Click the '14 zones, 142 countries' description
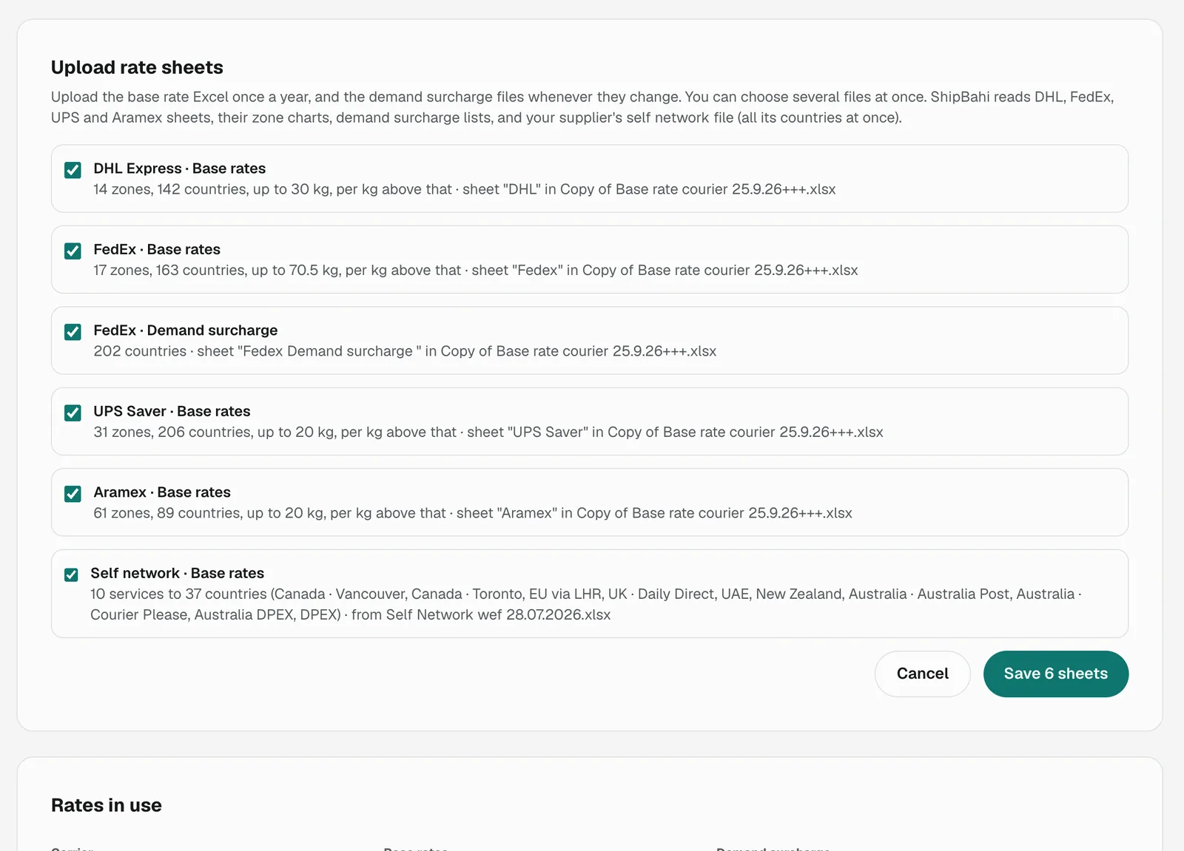 pyautogui.click(x=465, y=189)
